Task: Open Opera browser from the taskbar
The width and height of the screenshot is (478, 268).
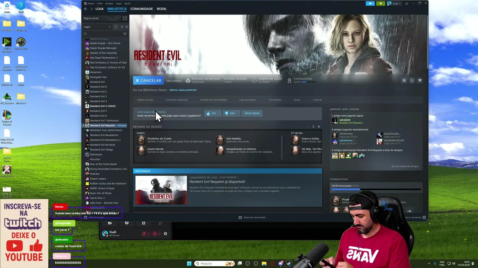Action: pos(272,264)
